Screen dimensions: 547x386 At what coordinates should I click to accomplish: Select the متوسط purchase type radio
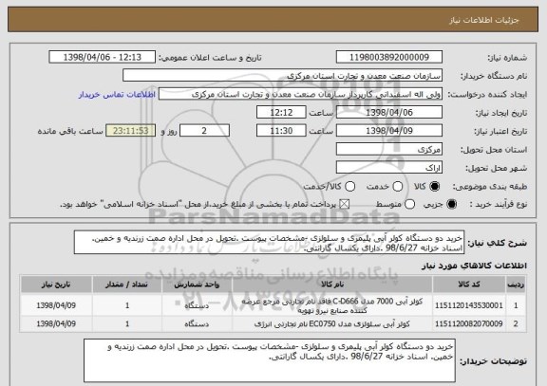click(x=409, y=204)
